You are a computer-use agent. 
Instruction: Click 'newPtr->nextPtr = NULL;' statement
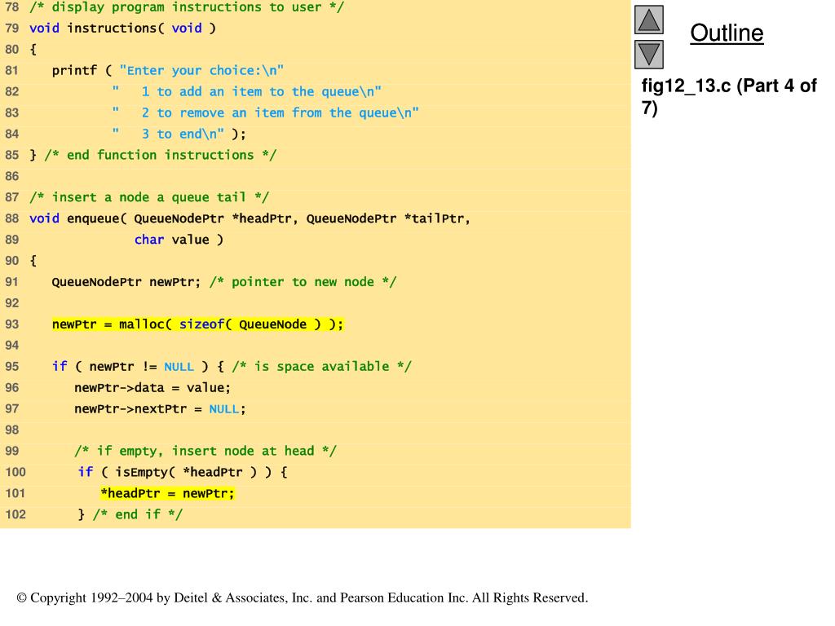160,409
